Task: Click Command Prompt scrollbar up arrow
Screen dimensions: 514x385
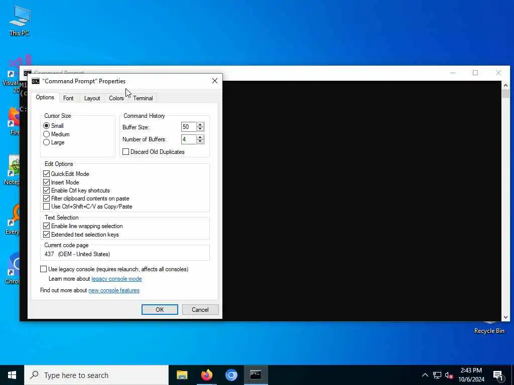Action: tap(505, 85)
